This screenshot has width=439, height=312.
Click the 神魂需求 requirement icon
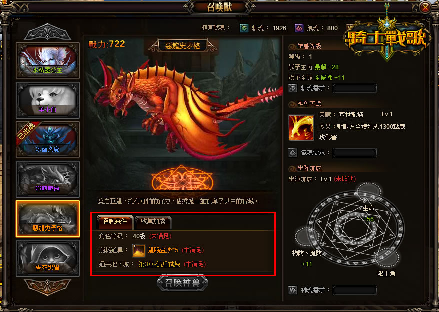click(292, 290)
